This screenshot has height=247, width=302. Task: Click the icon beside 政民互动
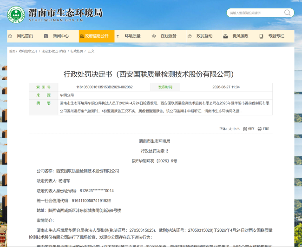tap(190, 36)
